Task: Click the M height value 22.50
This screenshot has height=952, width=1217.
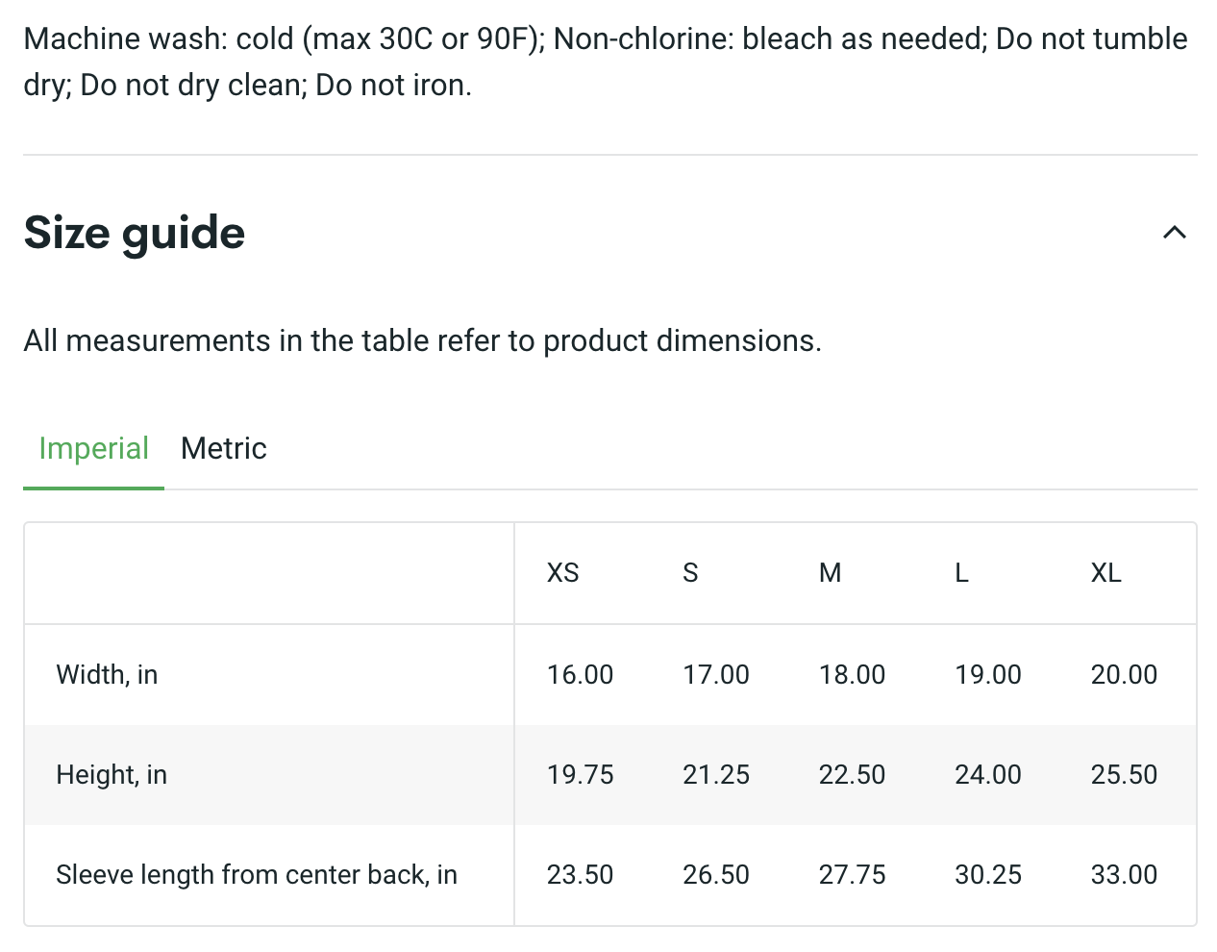Action: 852,775
